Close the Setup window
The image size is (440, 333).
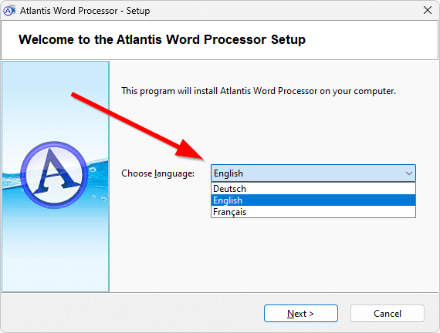[x=428, y=10]
